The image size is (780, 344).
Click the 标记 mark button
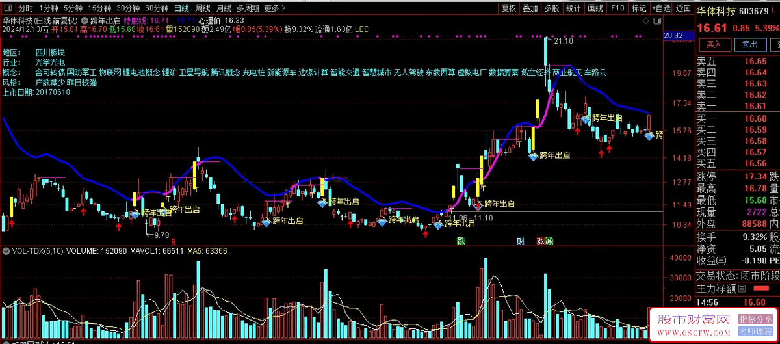pyautogui.click(x=639, y=8)
